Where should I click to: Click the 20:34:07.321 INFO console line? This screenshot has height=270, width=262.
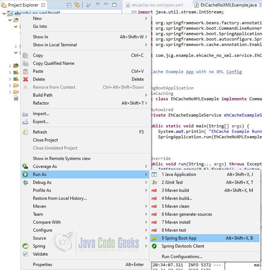tap(207, 265)
